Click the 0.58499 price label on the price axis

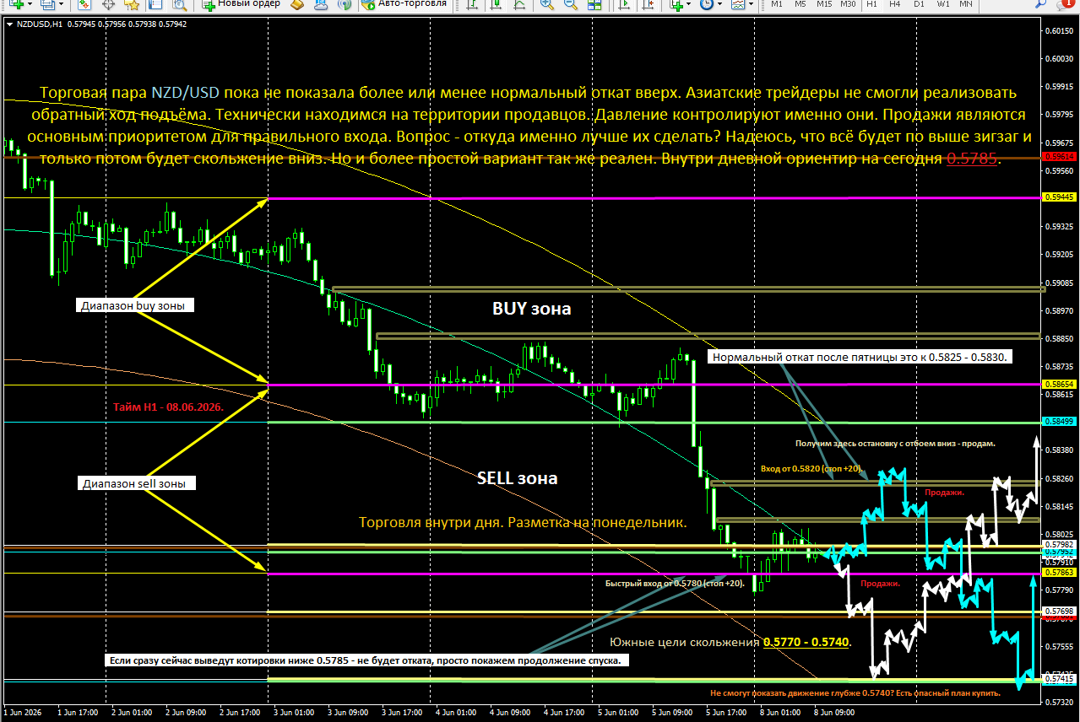point(1061,421)
